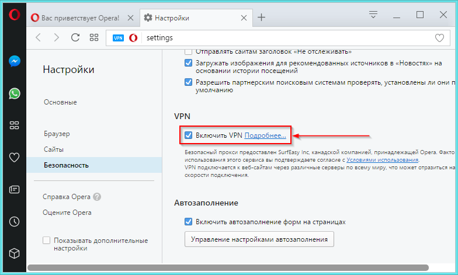This screenshot has width=458, height=275.
Task: Open 'Оцените Opera' link
Action: tap(67, 213)
